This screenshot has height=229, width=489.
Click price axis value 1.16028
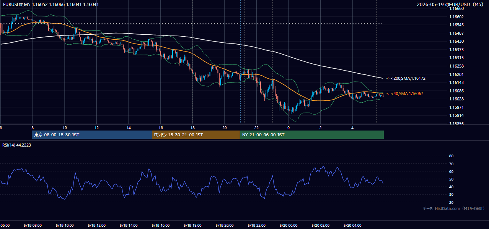point(456,99)
